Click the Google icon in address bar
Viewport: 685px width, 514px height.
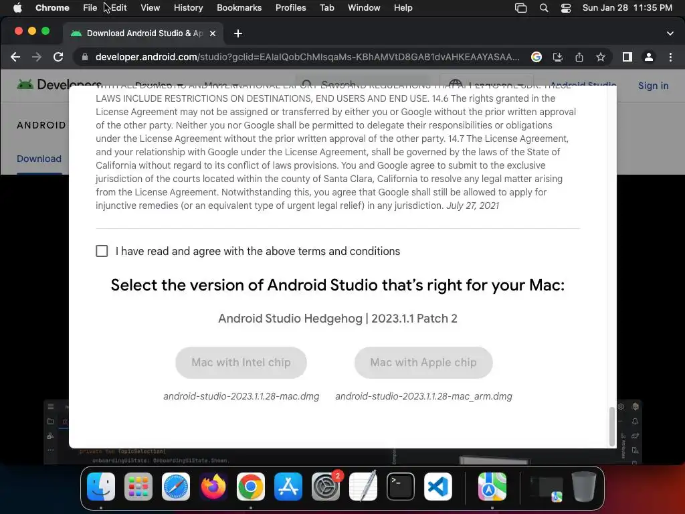tap(536, 57)
